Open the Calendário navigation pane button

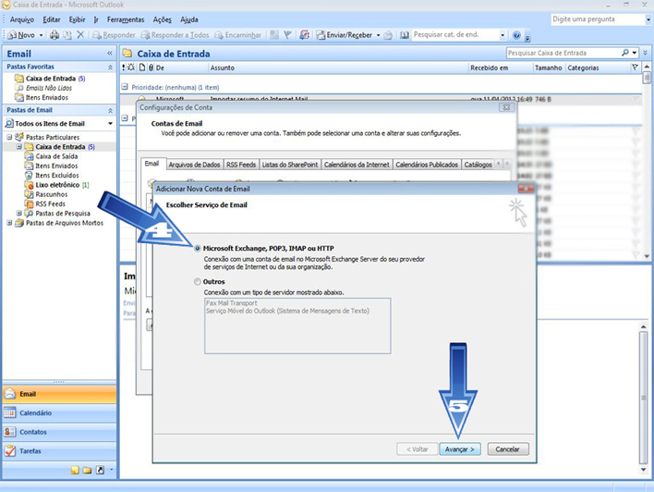59,412
